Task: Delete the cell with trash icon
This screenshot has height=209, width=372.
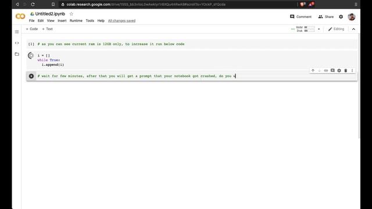Action: click(346, 71)
